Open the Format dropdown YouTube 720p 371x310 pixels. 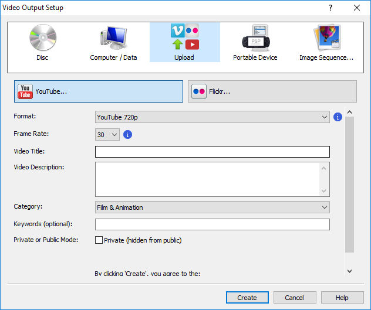tap(212, 117)
